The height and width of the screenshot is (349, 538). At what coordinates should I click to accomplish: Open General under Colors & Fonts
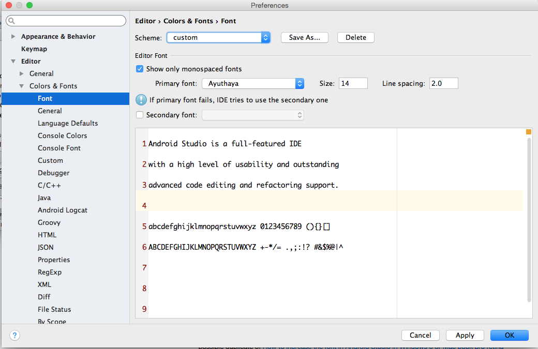pyautogui.click(x=50, y=111)
